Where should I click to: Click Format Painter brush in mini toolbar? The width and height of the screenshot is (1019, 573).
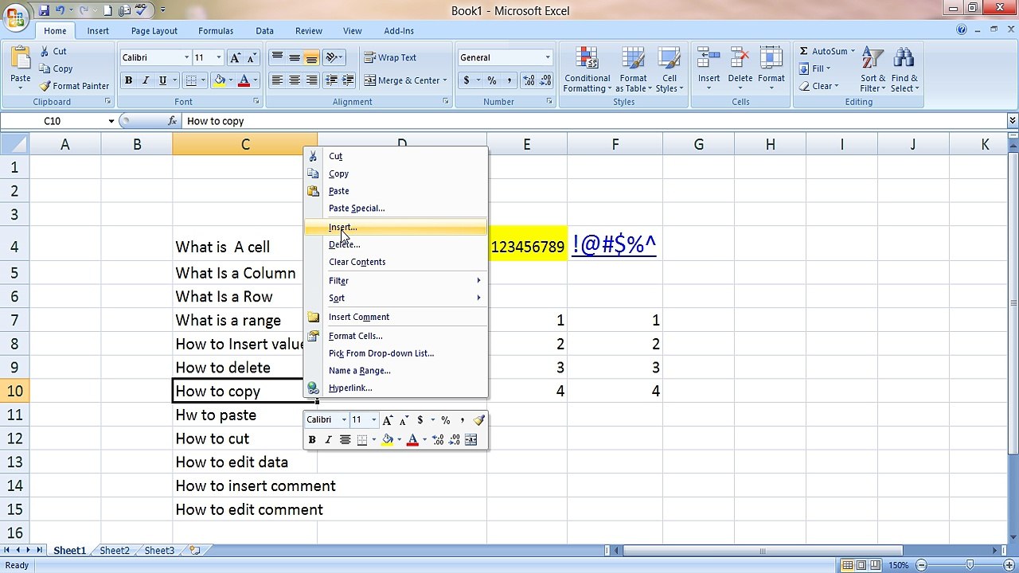pyautogui.click(x=478, y=420)
